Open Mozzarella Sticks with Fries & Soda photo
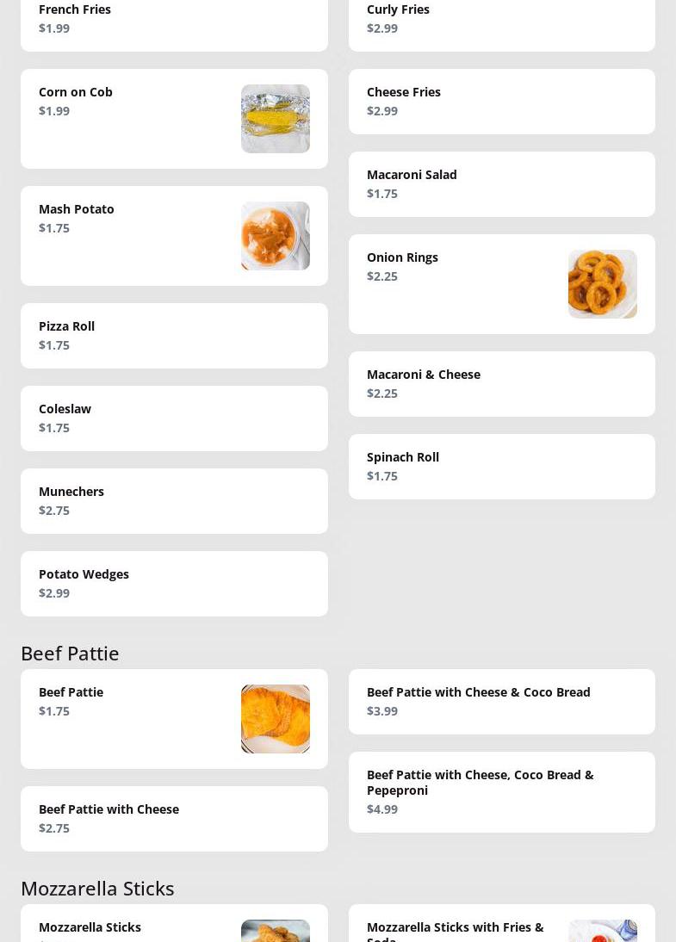 (602, 931)
